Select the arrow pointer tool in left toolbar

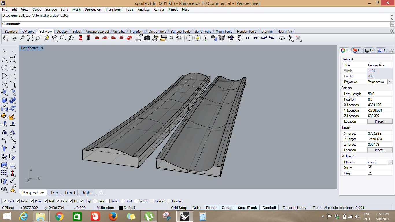(x=4, y=51)
